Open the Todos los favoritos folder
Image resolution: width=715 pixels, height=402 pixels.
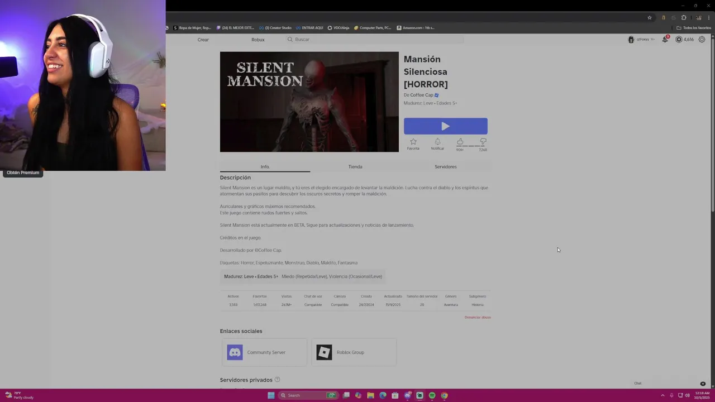click(694, 27)
